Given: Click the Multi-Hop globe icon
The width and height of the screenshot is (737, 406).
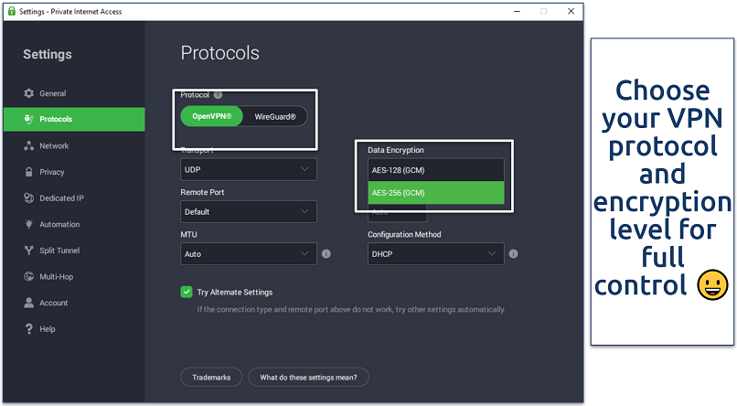Looking at the screenshot, I should (28, 276).
